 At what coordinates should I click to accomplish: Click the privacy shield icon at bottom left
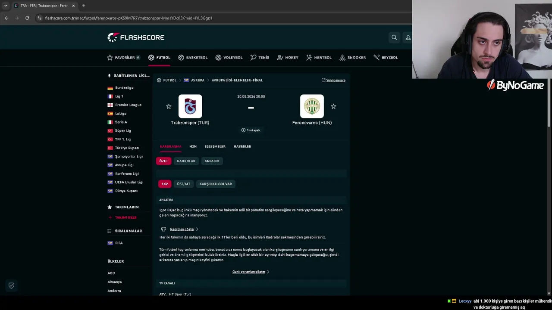[11, 285]
